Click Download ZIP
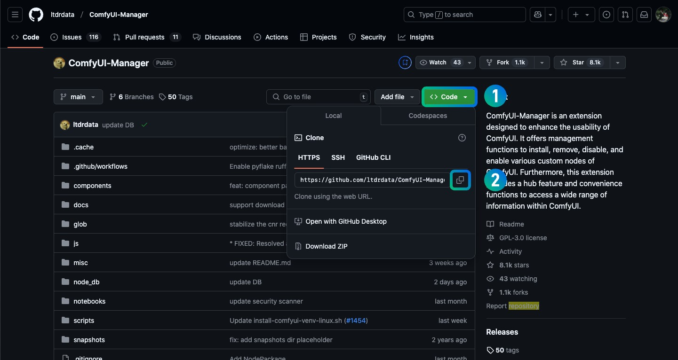The width and height of the screenshot is (678, 360). [x=327, y=246]
